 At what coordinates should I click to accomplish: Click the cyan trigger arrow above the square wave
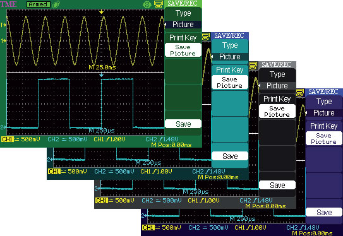[x=101, y=75]
